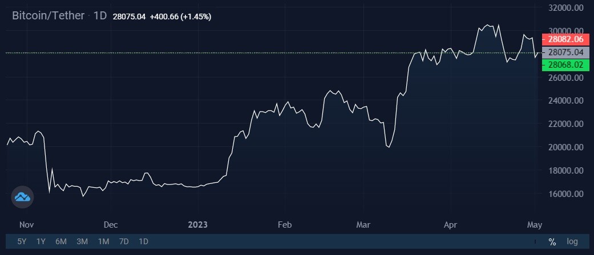Click the 26000.00 price axis label
The height and width of the screenshot is (255, 594).
point(565,77)
